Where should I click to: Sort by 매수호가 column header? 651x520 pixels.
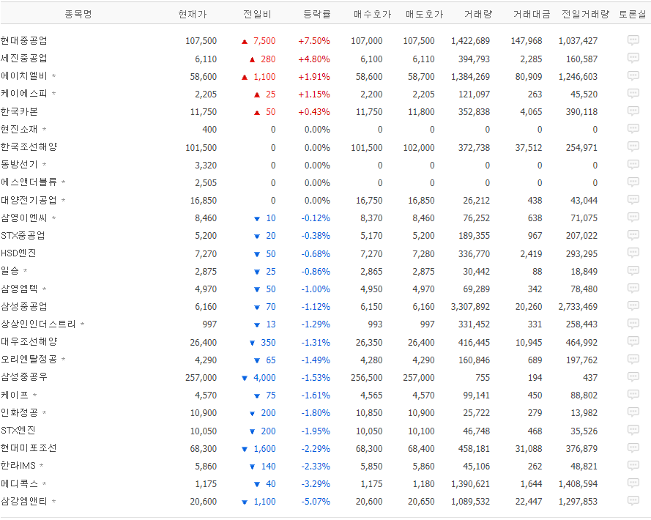pyautogui.click(x=373, y=14)
